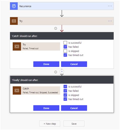Viewport: 120px width, 130px height.
Task: Click Catch scope icon in Finally panel
Action: coord(17,91)
